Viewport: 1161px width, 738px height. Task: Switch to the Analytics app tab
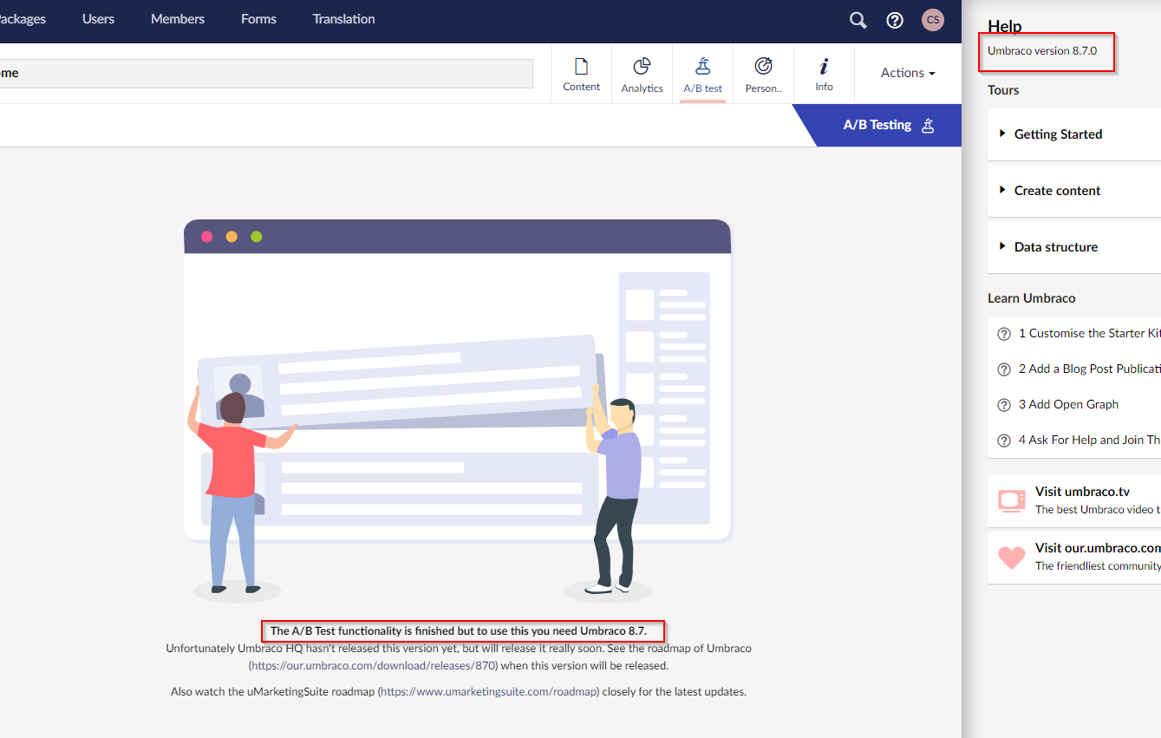pyautogui.click(x=642, y=74)
